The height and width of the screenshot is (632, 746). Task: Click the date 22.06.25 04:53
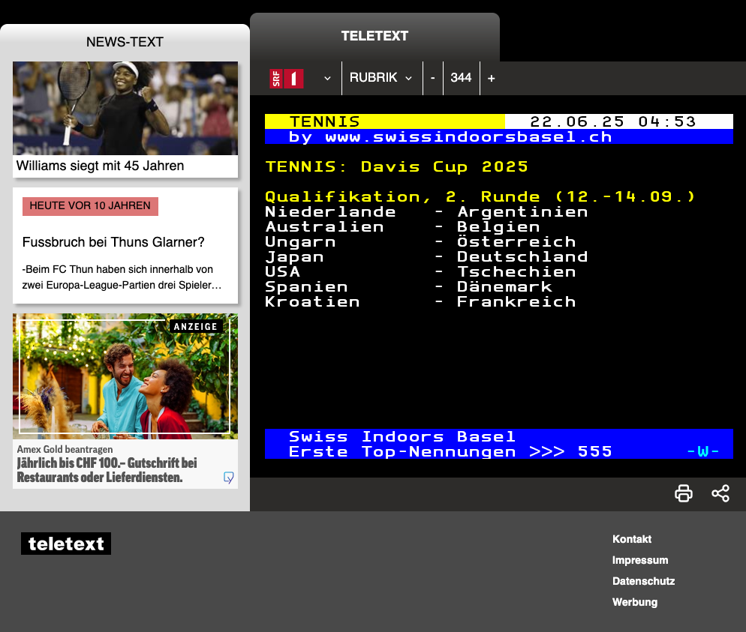612,121
